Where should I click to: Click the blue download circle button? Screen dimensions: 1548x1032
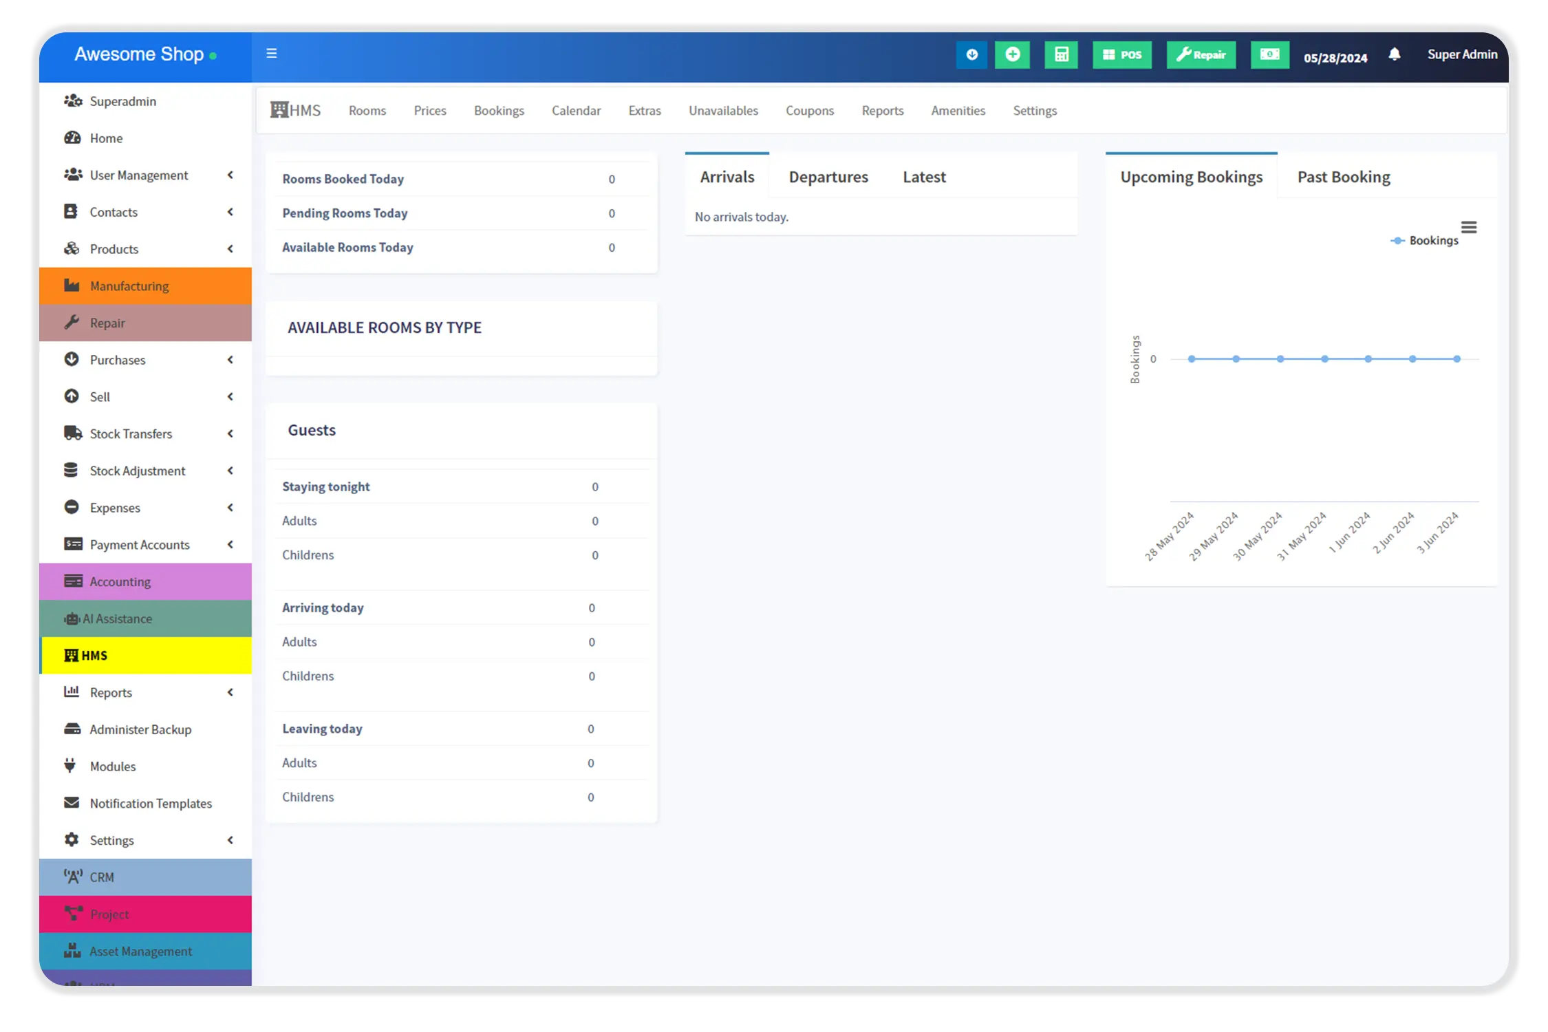tap(971, 55)
